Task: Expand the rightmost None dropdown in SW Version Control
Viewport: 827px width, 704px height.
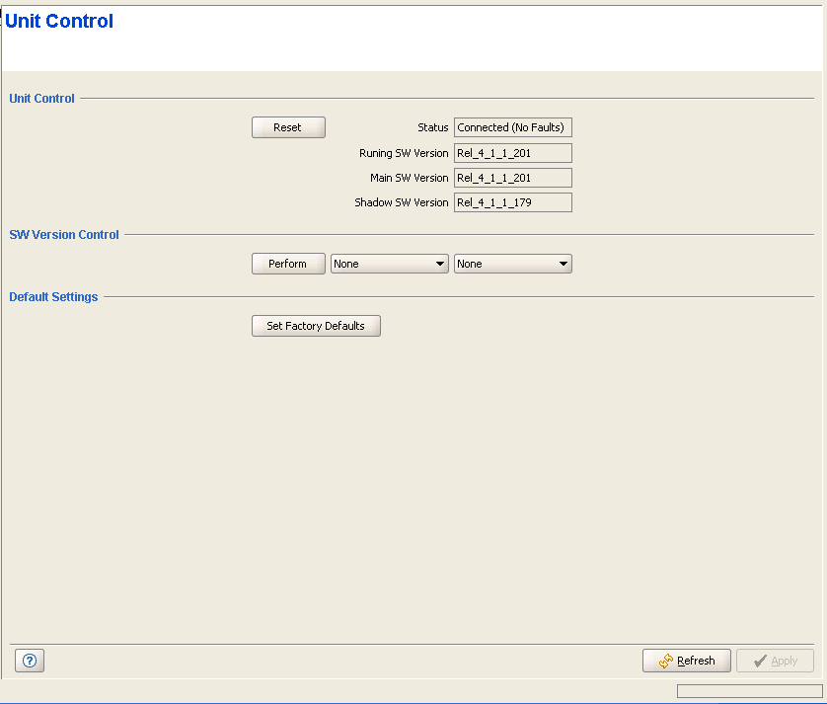Action: 513,264
